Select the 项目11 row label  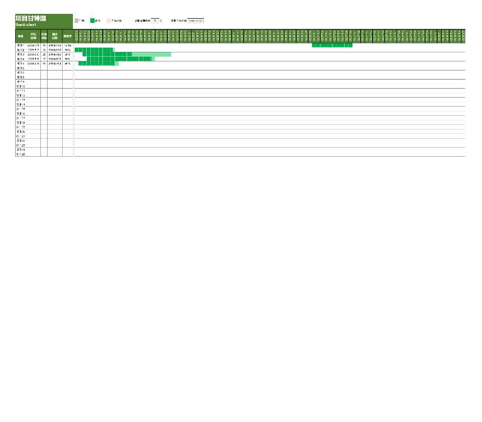20,91
